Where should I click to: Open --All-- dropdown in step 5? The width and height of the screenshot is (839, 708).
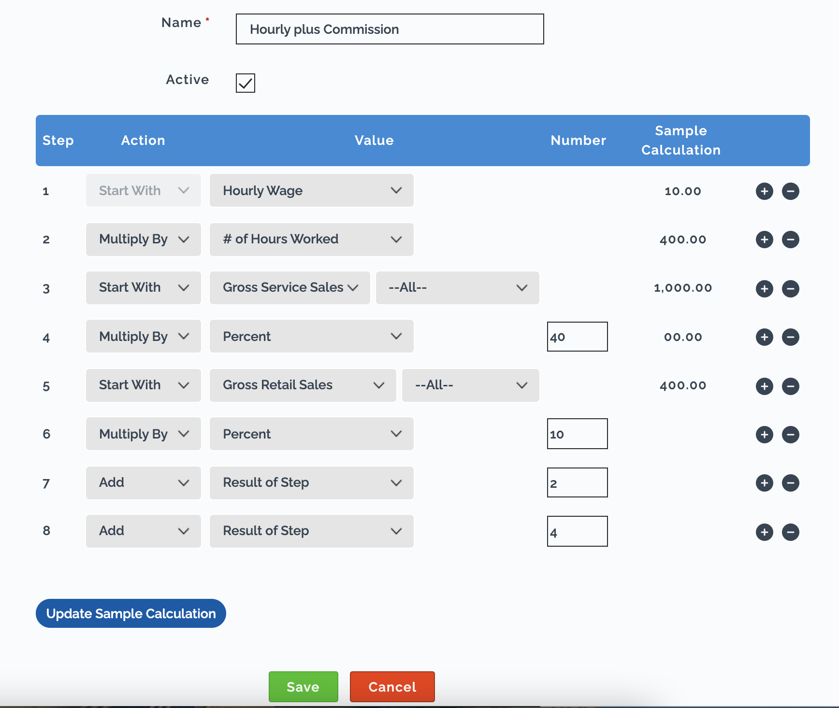[471, 385]
